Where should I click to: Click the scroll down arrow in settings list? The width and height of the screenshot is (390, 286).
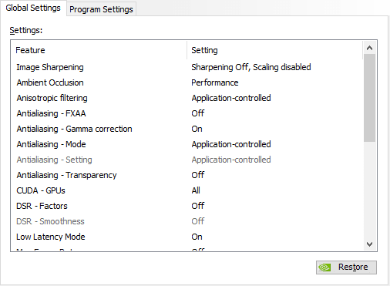369,244
